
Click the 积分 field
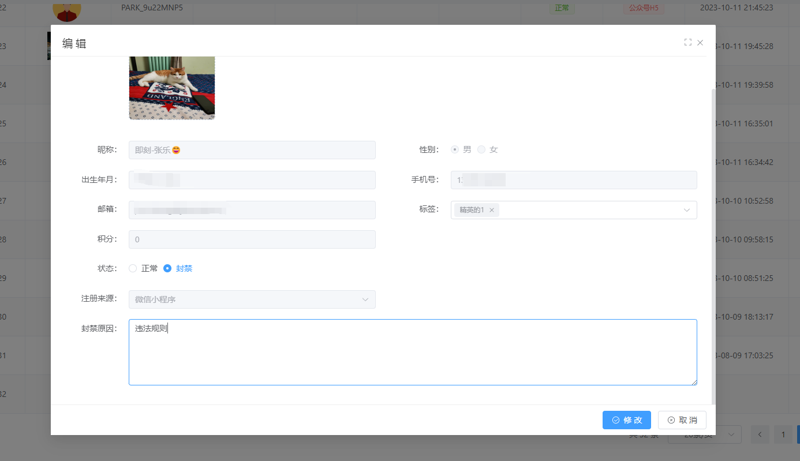click(252, 239)
